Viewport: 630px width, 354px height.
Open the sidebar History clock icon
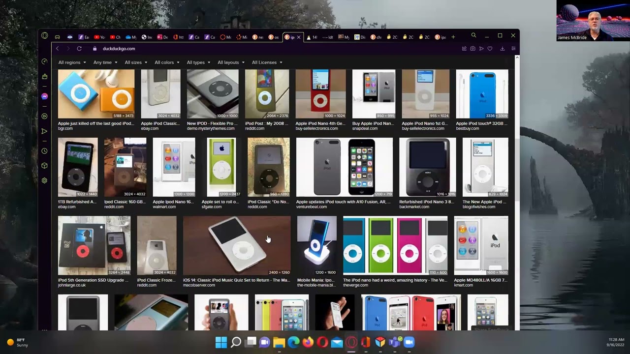44,151
